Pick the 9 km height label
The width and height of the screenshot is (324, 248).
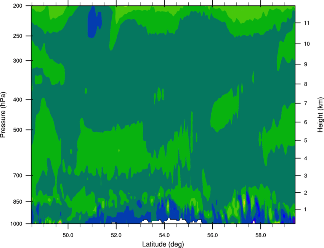[306, 64]
